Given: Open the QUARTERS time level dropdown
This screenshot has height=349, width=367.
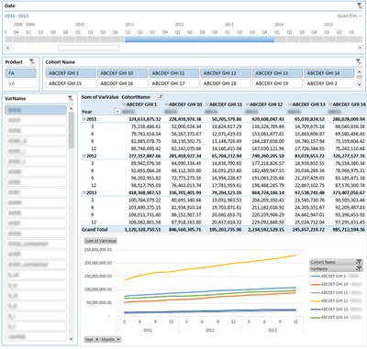Looking at the screenshot, I should pos(349,16).
